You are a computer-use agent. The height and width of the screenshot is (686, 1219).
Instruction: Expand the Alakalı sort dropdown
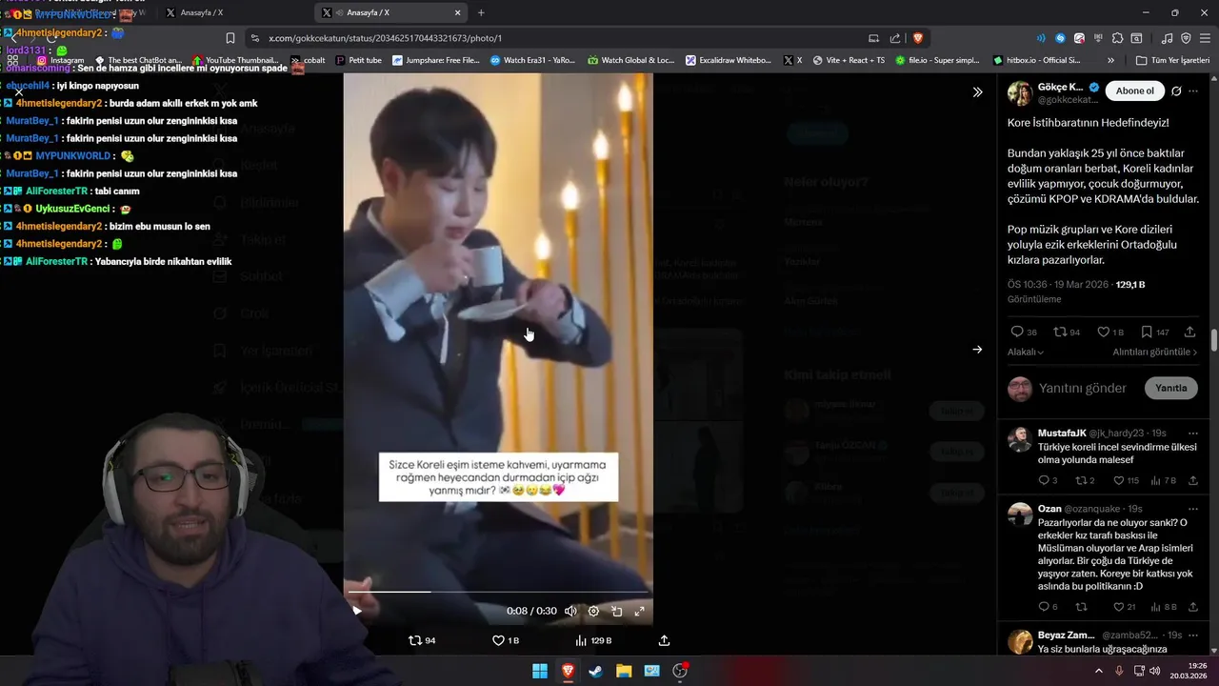point(1026,352)
